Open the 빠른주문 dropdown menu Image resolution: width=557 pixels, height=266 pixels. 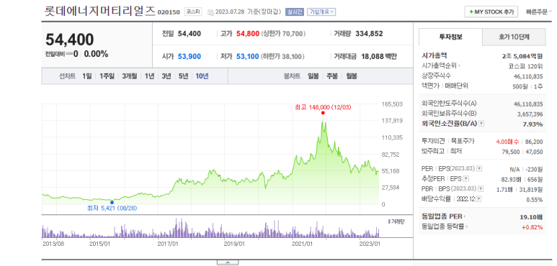point(539,12)
